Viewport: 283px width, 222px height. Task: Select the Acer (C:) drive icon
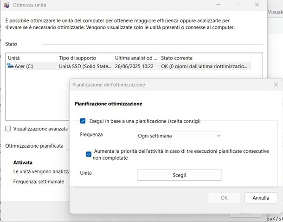coord(10,65)
